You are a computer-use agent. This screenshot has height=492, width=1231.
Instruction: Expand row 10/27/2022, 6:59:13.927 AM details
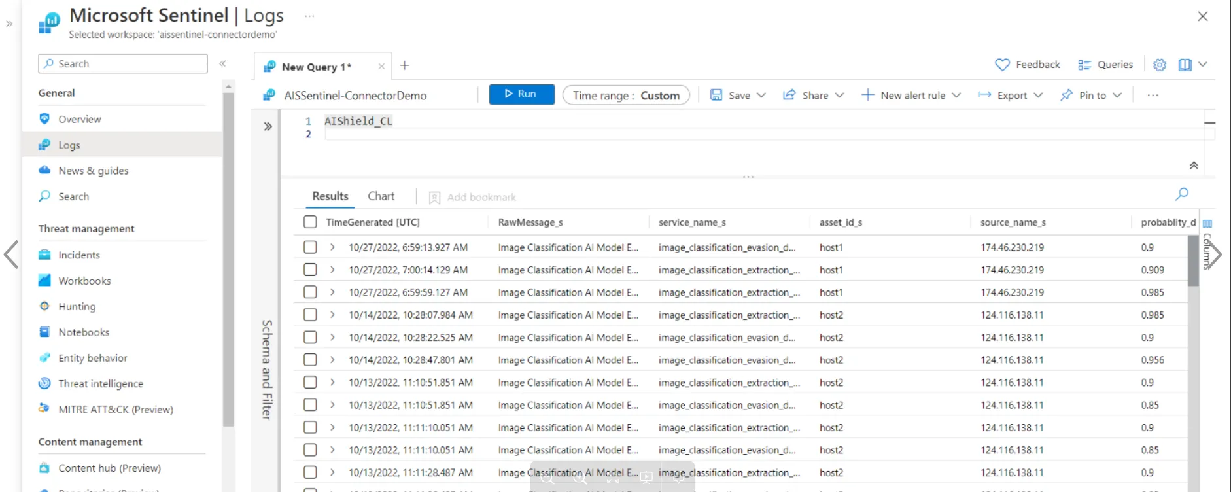332,247
